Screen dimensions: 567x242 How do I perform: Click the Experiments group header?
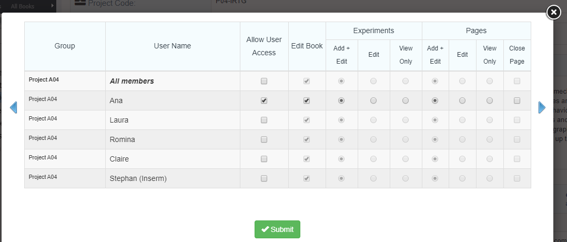pos(373,31)
